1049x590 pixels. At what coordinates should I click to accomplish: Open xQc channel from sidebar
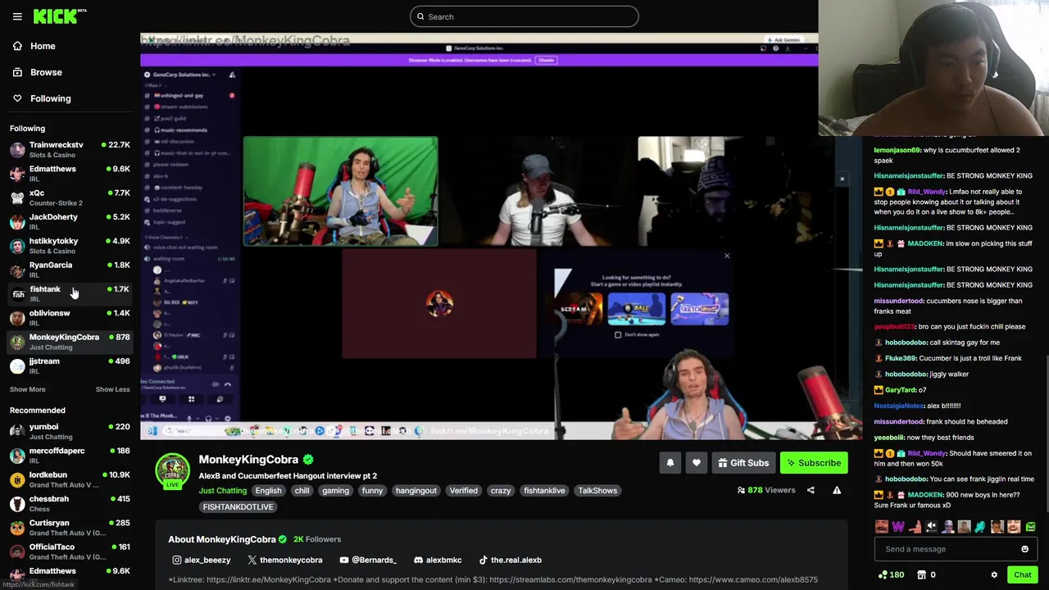pyautogui.click(x=70, y=197)
